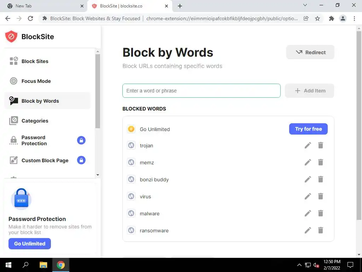This screenshot has height=272, width=362.
Task: Click the Redirect button
Action: tap(310, 52)
